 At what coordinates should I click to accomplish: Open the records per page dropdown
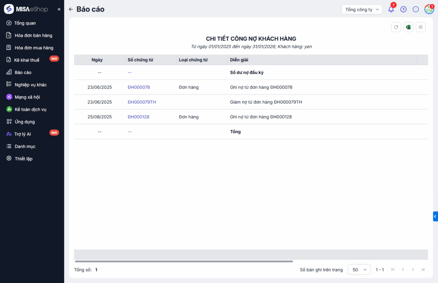(359, 270)
